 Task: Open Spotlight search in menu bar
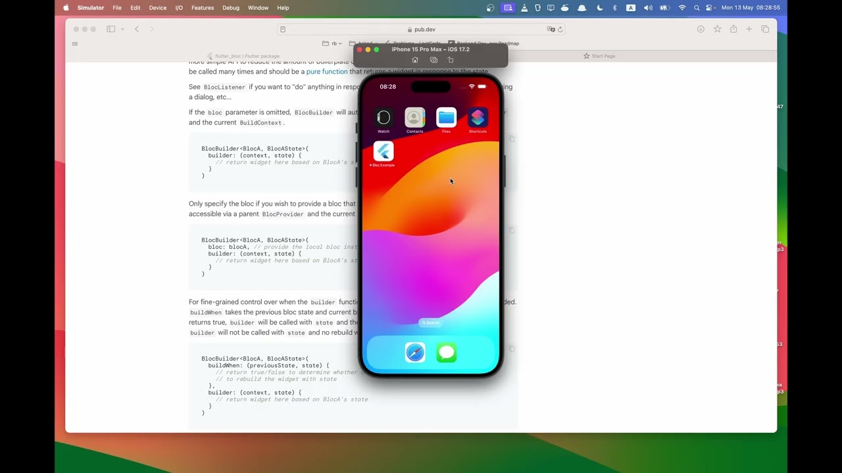tap(697, 8)
